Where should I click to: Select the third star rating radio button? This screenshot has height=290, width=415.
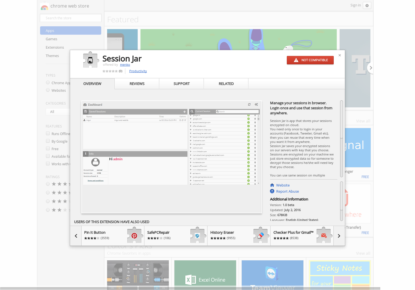[48, 201]
